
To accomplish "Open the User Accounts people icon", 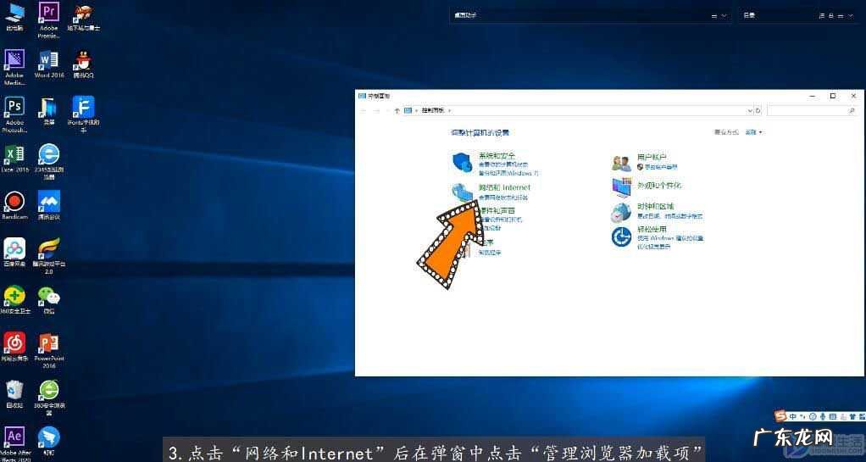I will (x=621, y=163).
